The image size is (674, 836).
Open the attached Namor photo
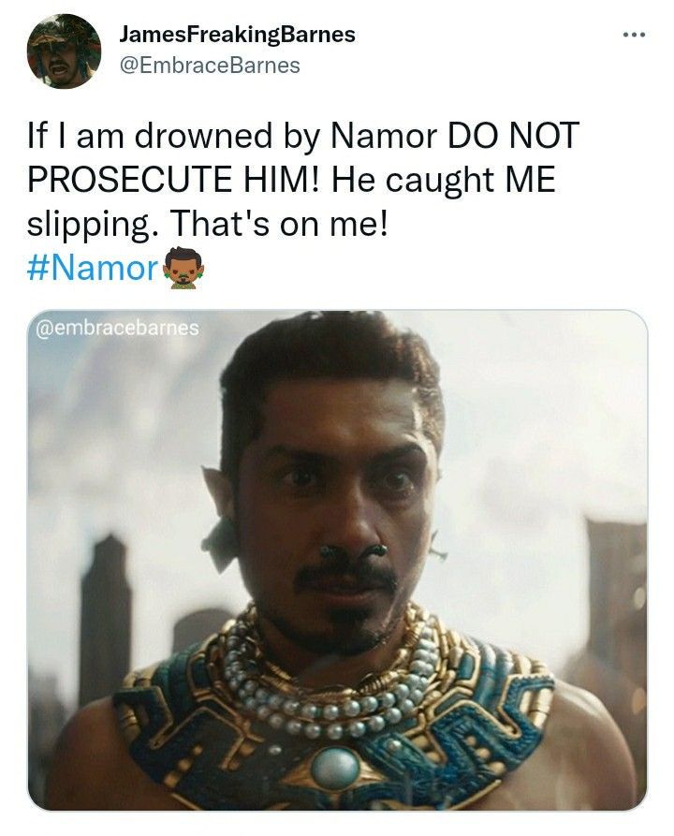[338, 560]
